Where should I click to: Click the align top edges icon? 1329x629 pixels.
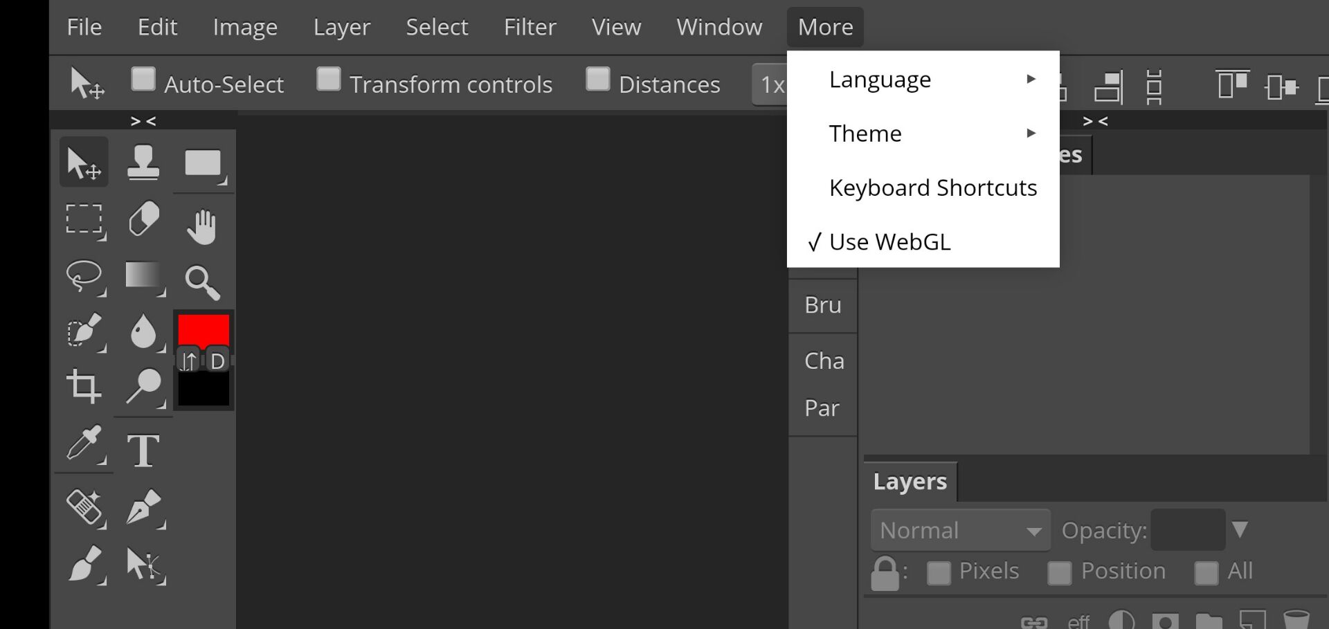pyautogui.click(x=1232, y=84)
